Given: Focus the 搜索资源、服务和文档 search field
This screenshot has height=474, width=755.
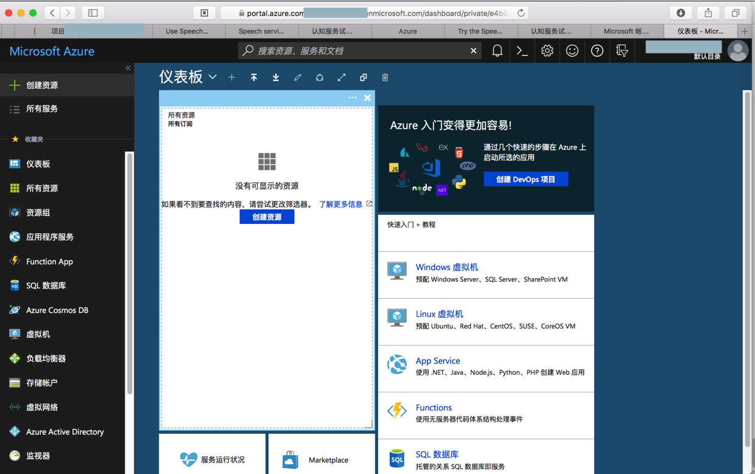Looking at the screenshot, I should [x=359, y=51].
